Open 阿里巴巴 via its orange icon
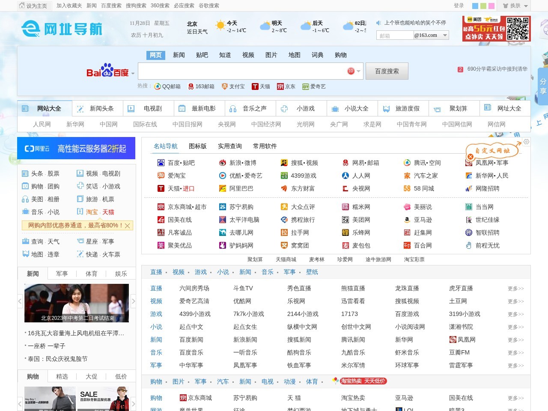The image size is (548, 411). (222, 188)
